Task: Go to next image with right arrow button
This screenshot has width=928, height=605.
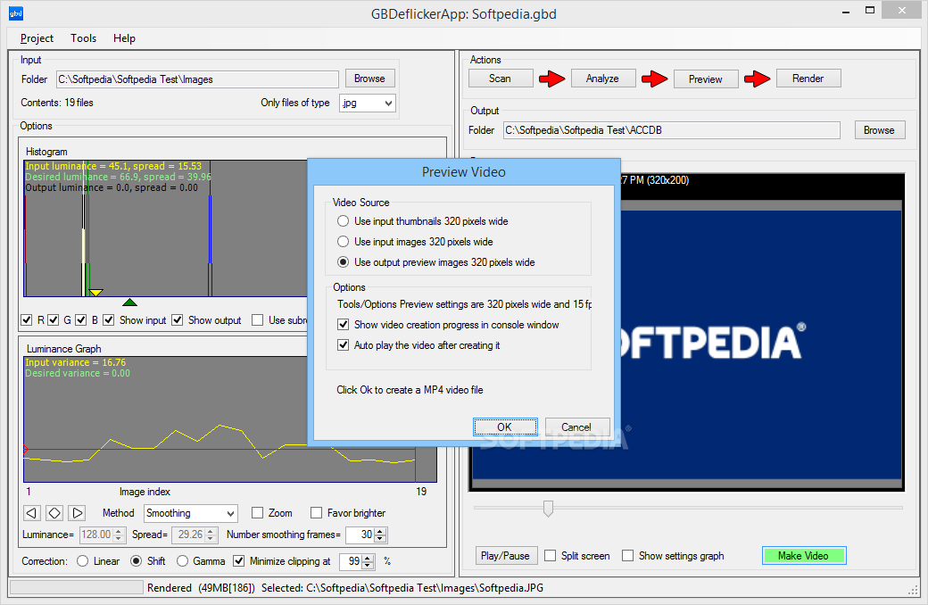Action: pos(77,513)
